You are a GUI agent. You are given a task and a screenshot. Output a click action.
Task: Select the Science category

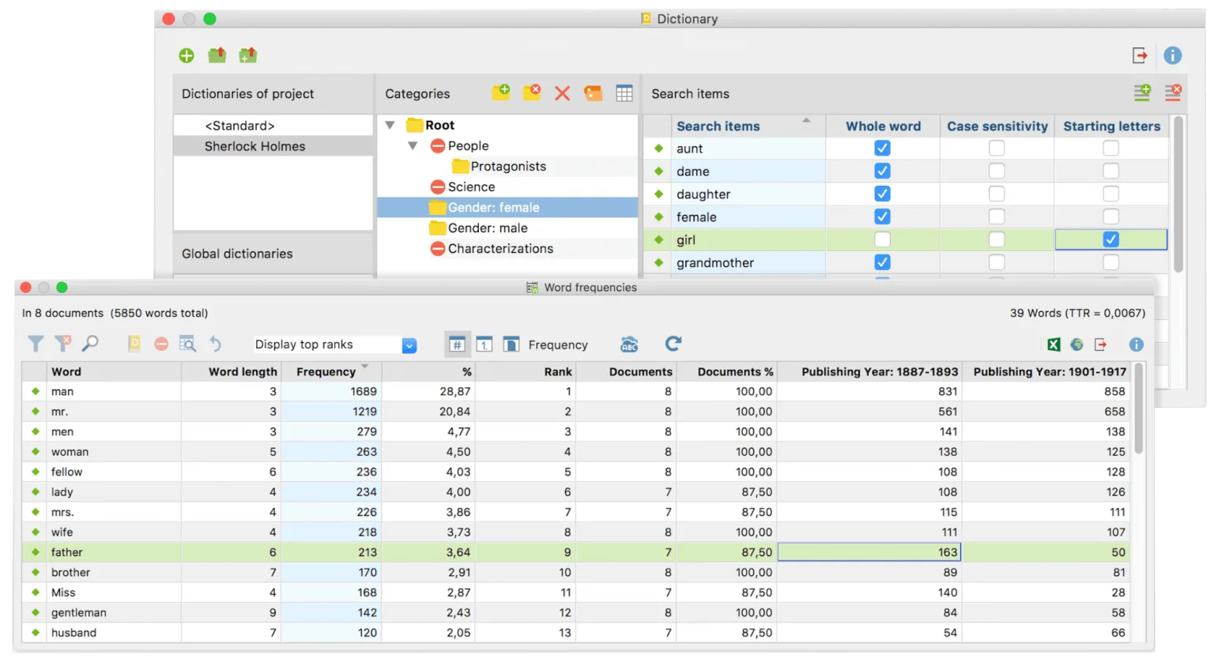471,187
